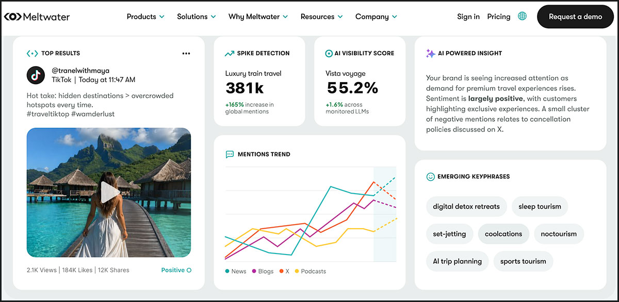Screen dimensions: 619x302
Task: Click the Spike Detection trend arrow icon
Action: [x=230, y=53]
